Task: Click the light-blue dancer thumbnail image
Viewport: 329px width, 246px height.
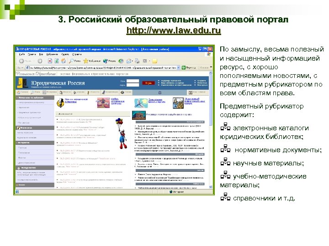Action: tap(141, 102)
